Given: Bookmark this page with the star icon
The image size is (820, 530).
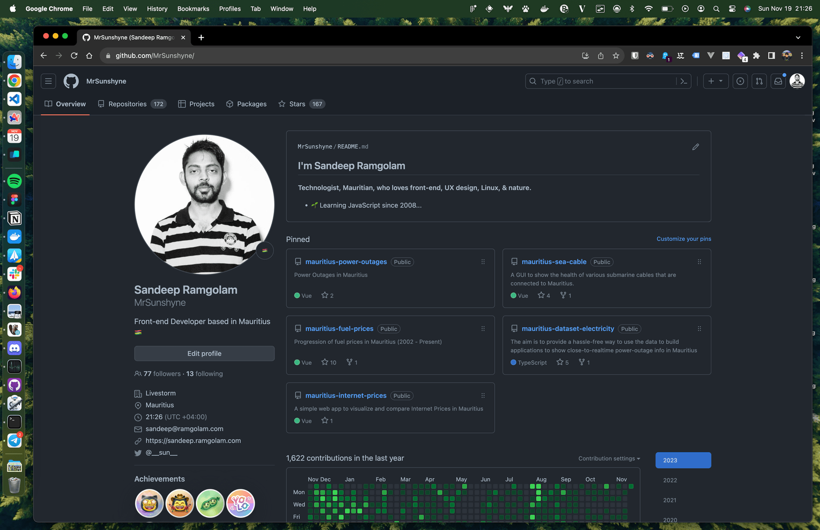Looking at the screenshot, I should point(616,56).
